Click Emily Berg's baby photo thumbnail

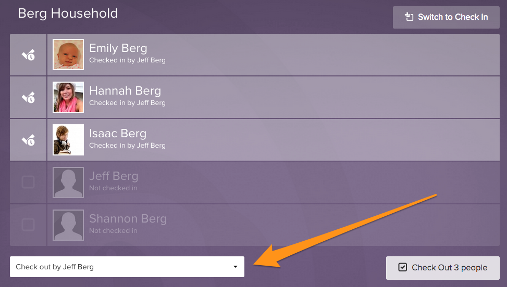[68, 55]
